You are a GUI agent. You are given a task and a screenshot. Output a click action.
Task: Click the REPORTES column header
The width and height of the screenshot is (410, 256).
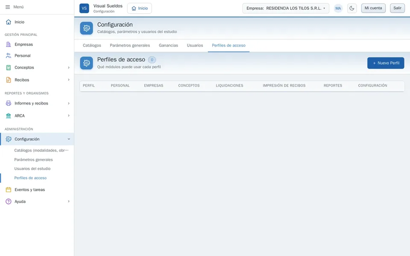click(333, 86)
